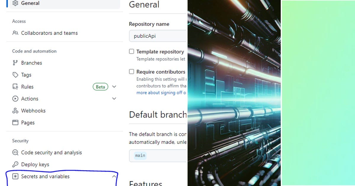Screen dimensions: 355x186
Task: Click the Tags label icon
Action: (15, 75)
